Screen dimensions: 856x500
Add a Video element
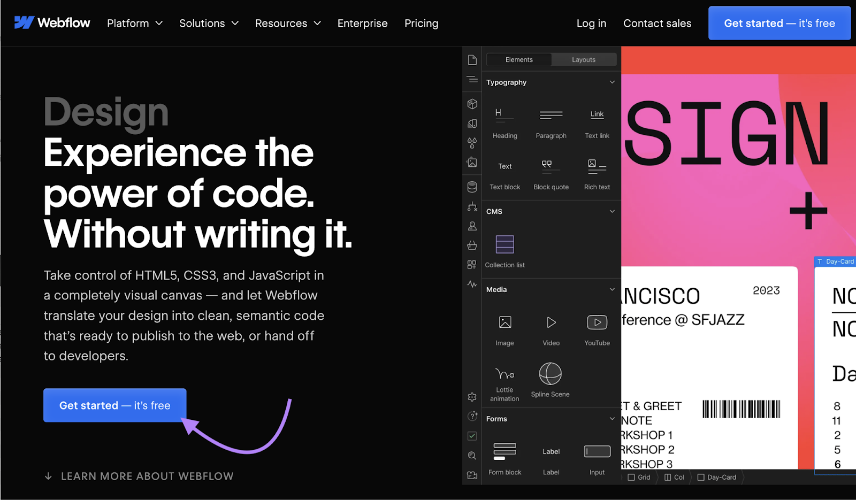tap(551, 330)
